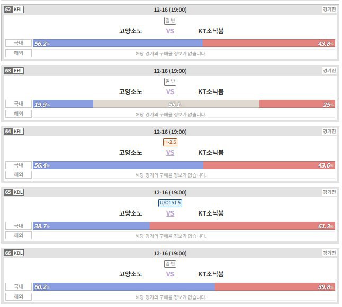
Task: Click the KT소닉붐 team name in game 66
Action: [211, 274]
